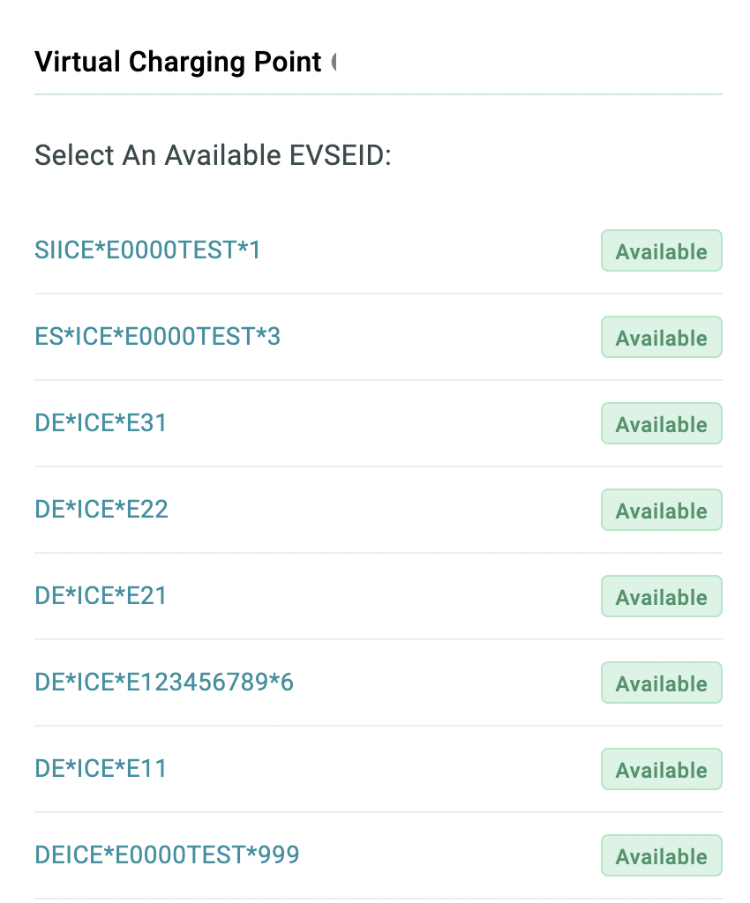Select EVSEID SIICE*E0000TEST*1

147,250
